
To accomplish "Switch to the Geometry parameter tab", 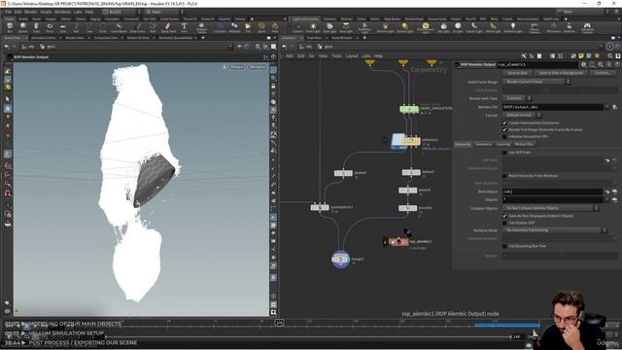I will (x=483, y=145).
